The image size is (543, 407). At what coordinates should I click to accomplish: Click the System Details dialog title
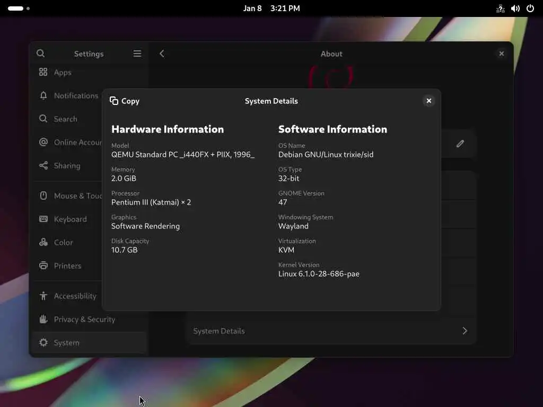[x=271, y=101]
